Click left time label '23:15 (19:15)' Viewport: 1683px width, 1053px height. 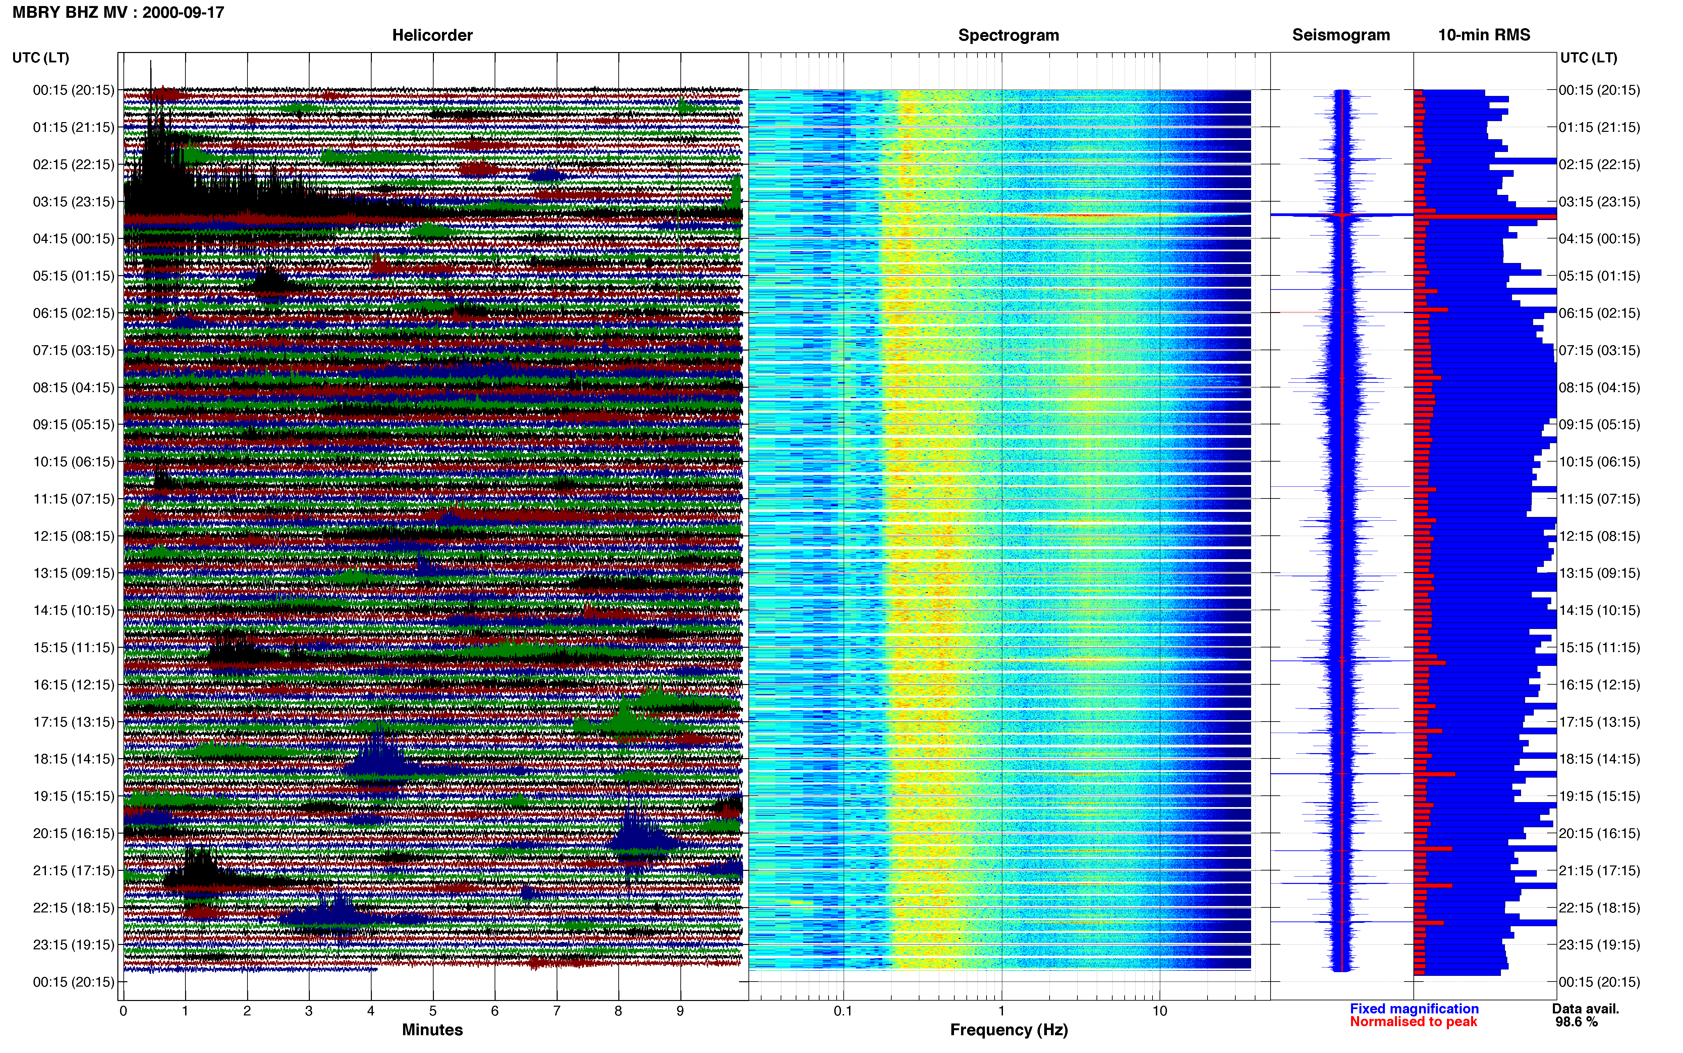click(74, 944)
